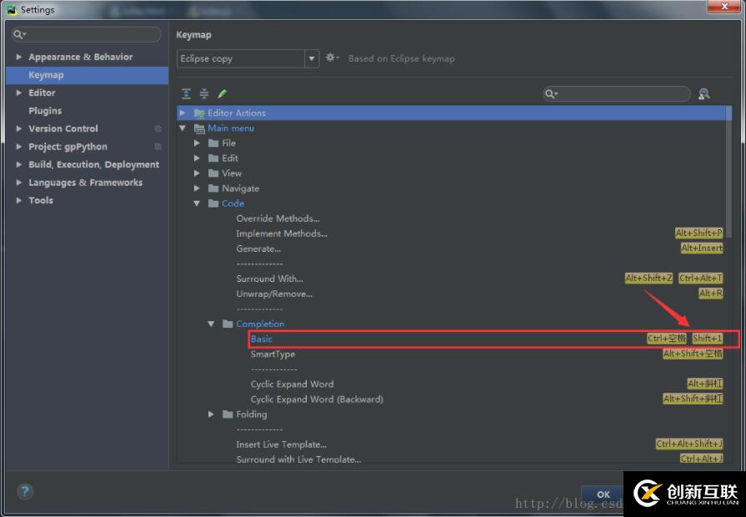746x517 pixels.
Task: Expand the Editor settings section
Action: (x=19, y=93)
